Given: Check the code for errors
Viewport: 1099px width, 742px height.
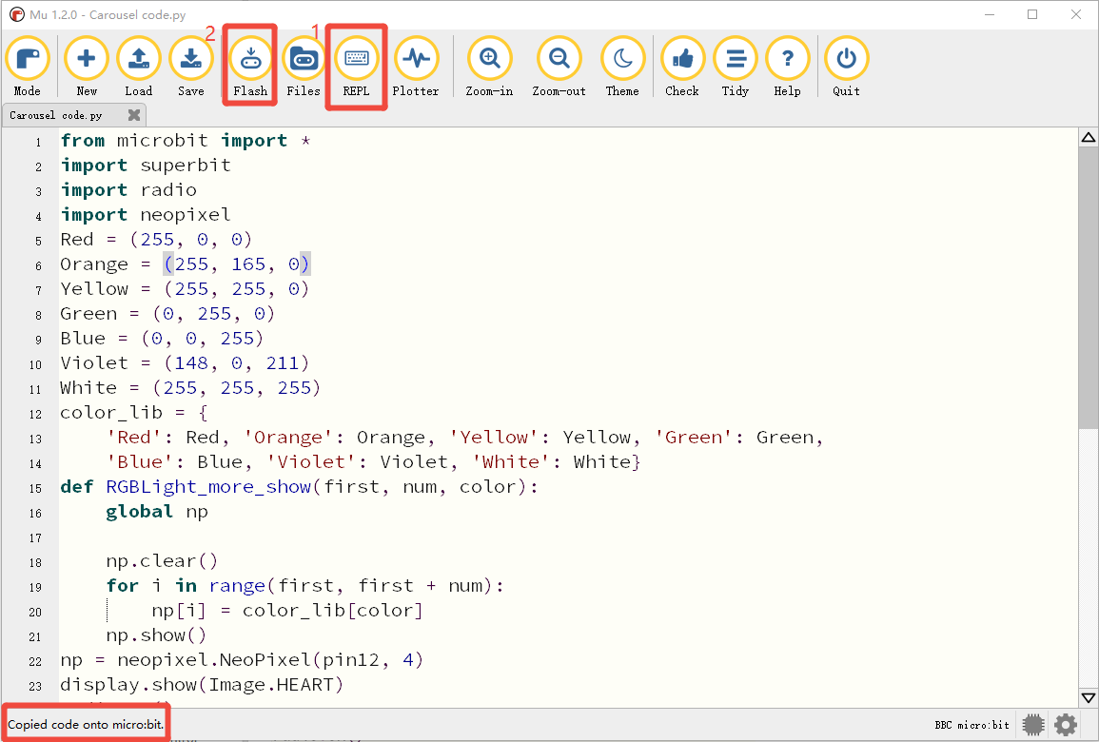Looking at the screenshot, I should tap(682, 67).
